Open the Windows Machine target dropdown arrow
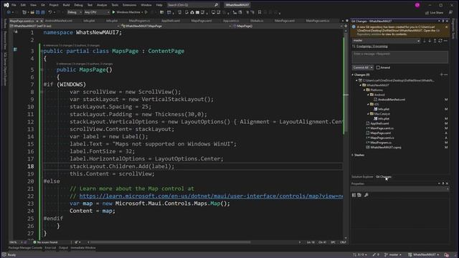Screen dimensions: 459x258 coord(142,12)
